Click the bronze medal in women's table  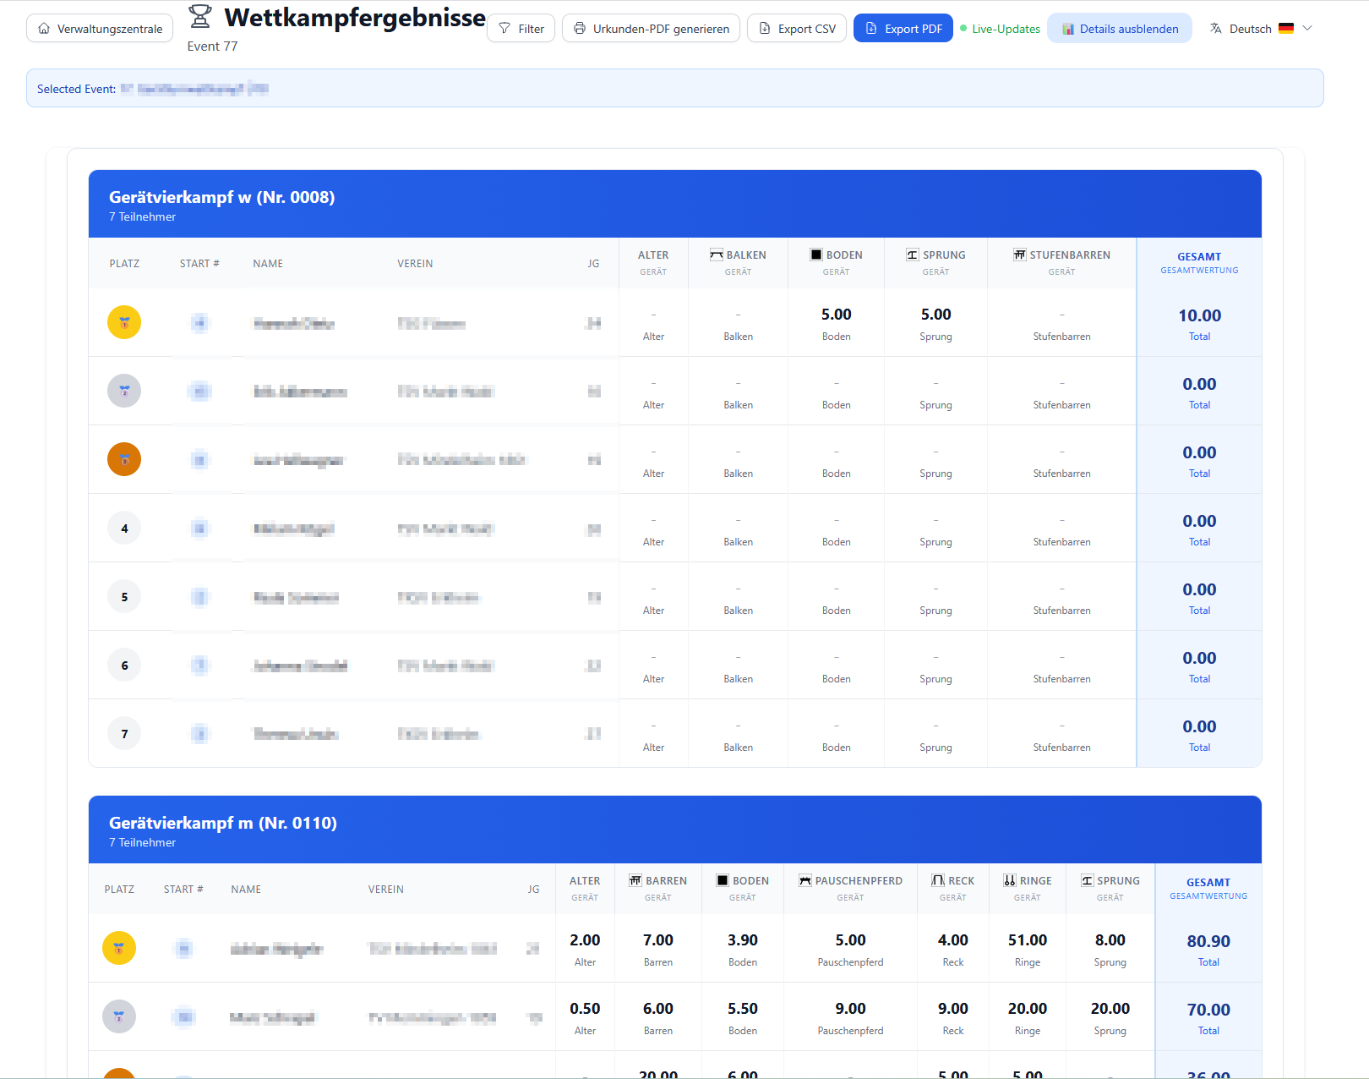coord(124,459)
